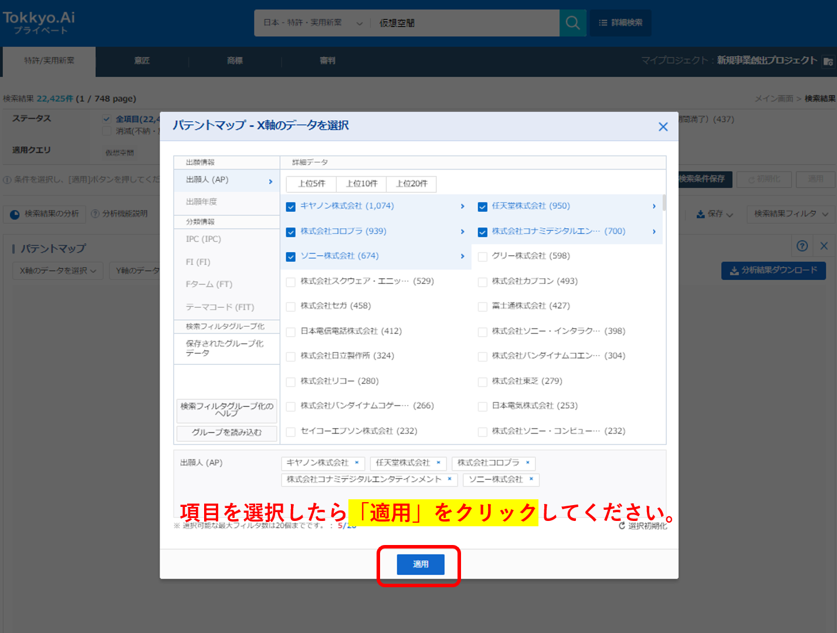Click the Tokkyo.Ai logo
The height and width of the screenshot is (633, 837).
click(39, 22)
